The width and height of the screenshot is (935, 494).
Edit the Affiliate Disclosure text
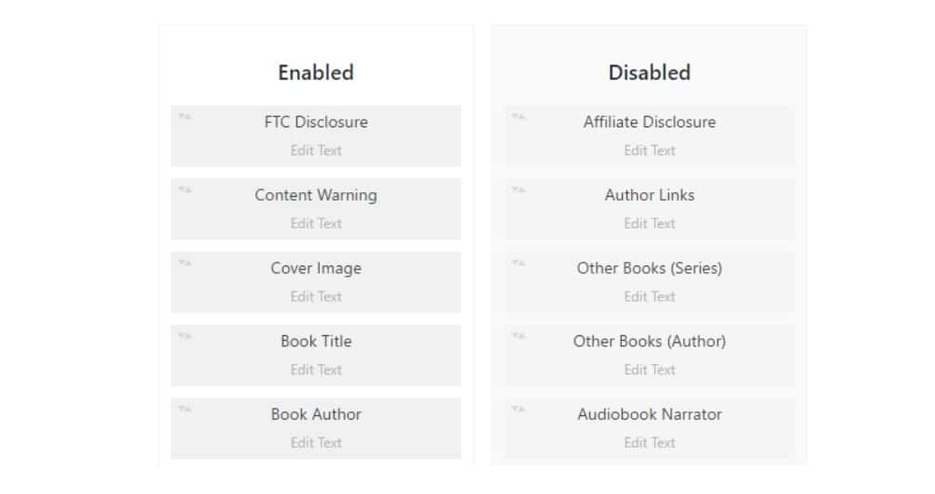point(650,150)
